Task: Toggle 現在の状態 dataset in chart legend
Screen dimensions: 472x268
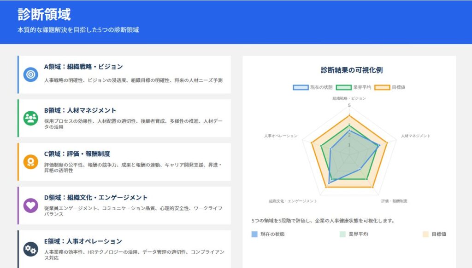Action: (312, 87)
